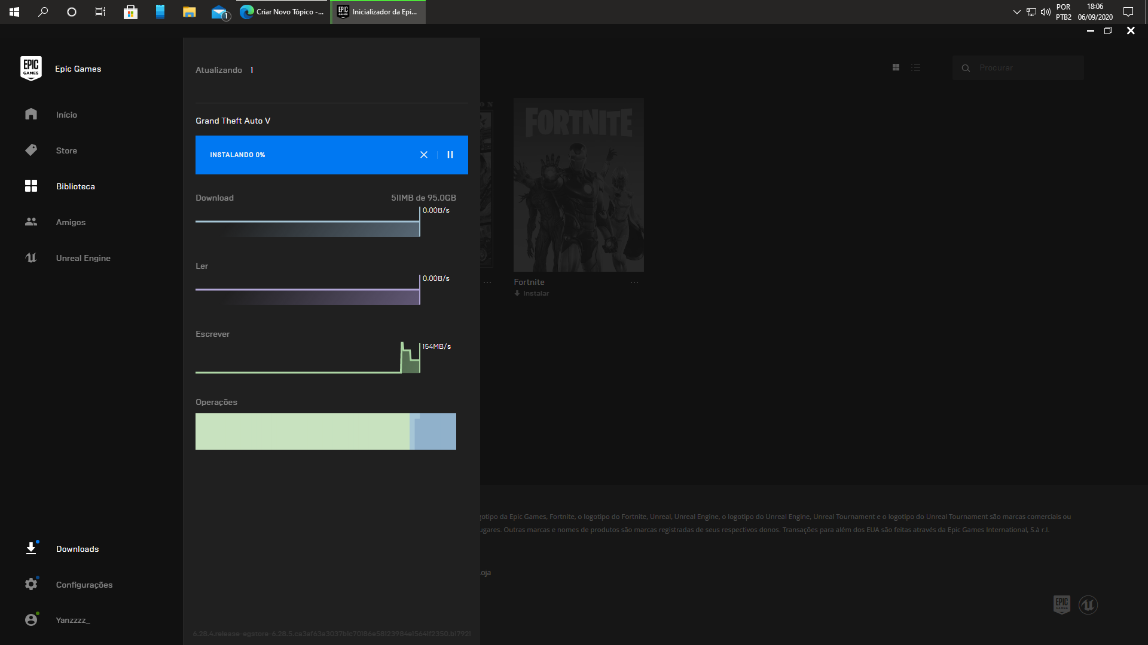Open File Explorer from taskbar
The height and width of the screenshot is (645, 1148).
point(189,12)
